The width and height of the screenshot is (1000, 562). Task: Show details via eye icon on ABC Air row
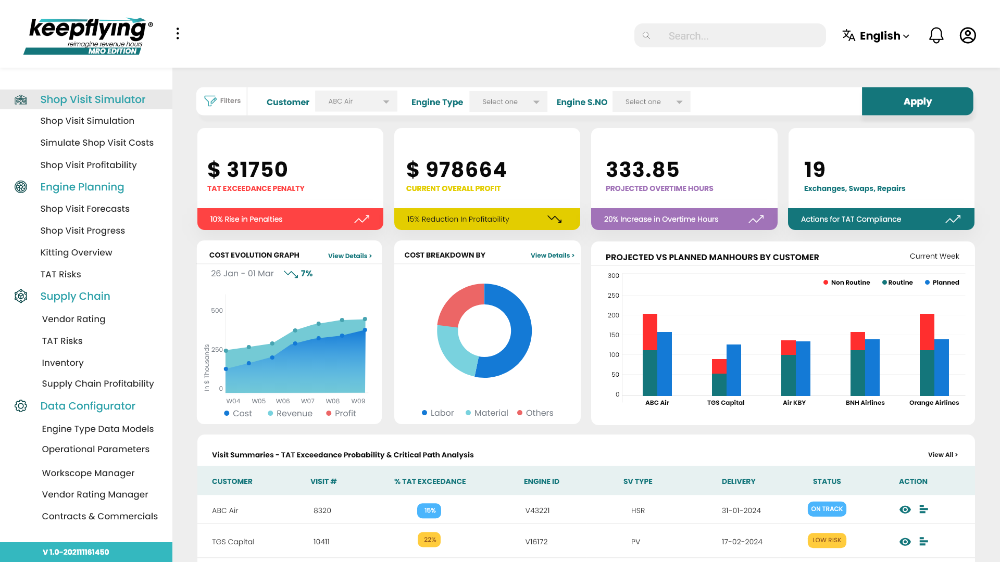tap(905, 510)
